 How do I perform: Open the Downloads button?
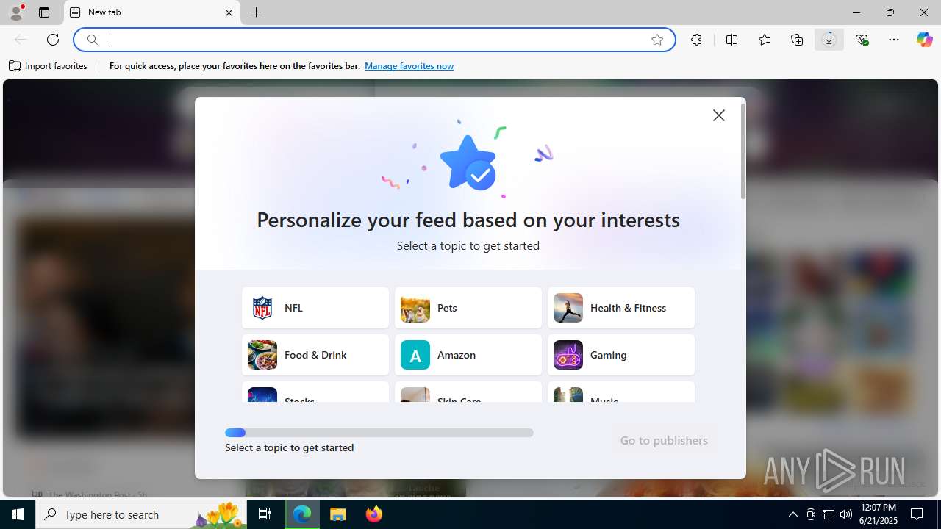(829, 40)
